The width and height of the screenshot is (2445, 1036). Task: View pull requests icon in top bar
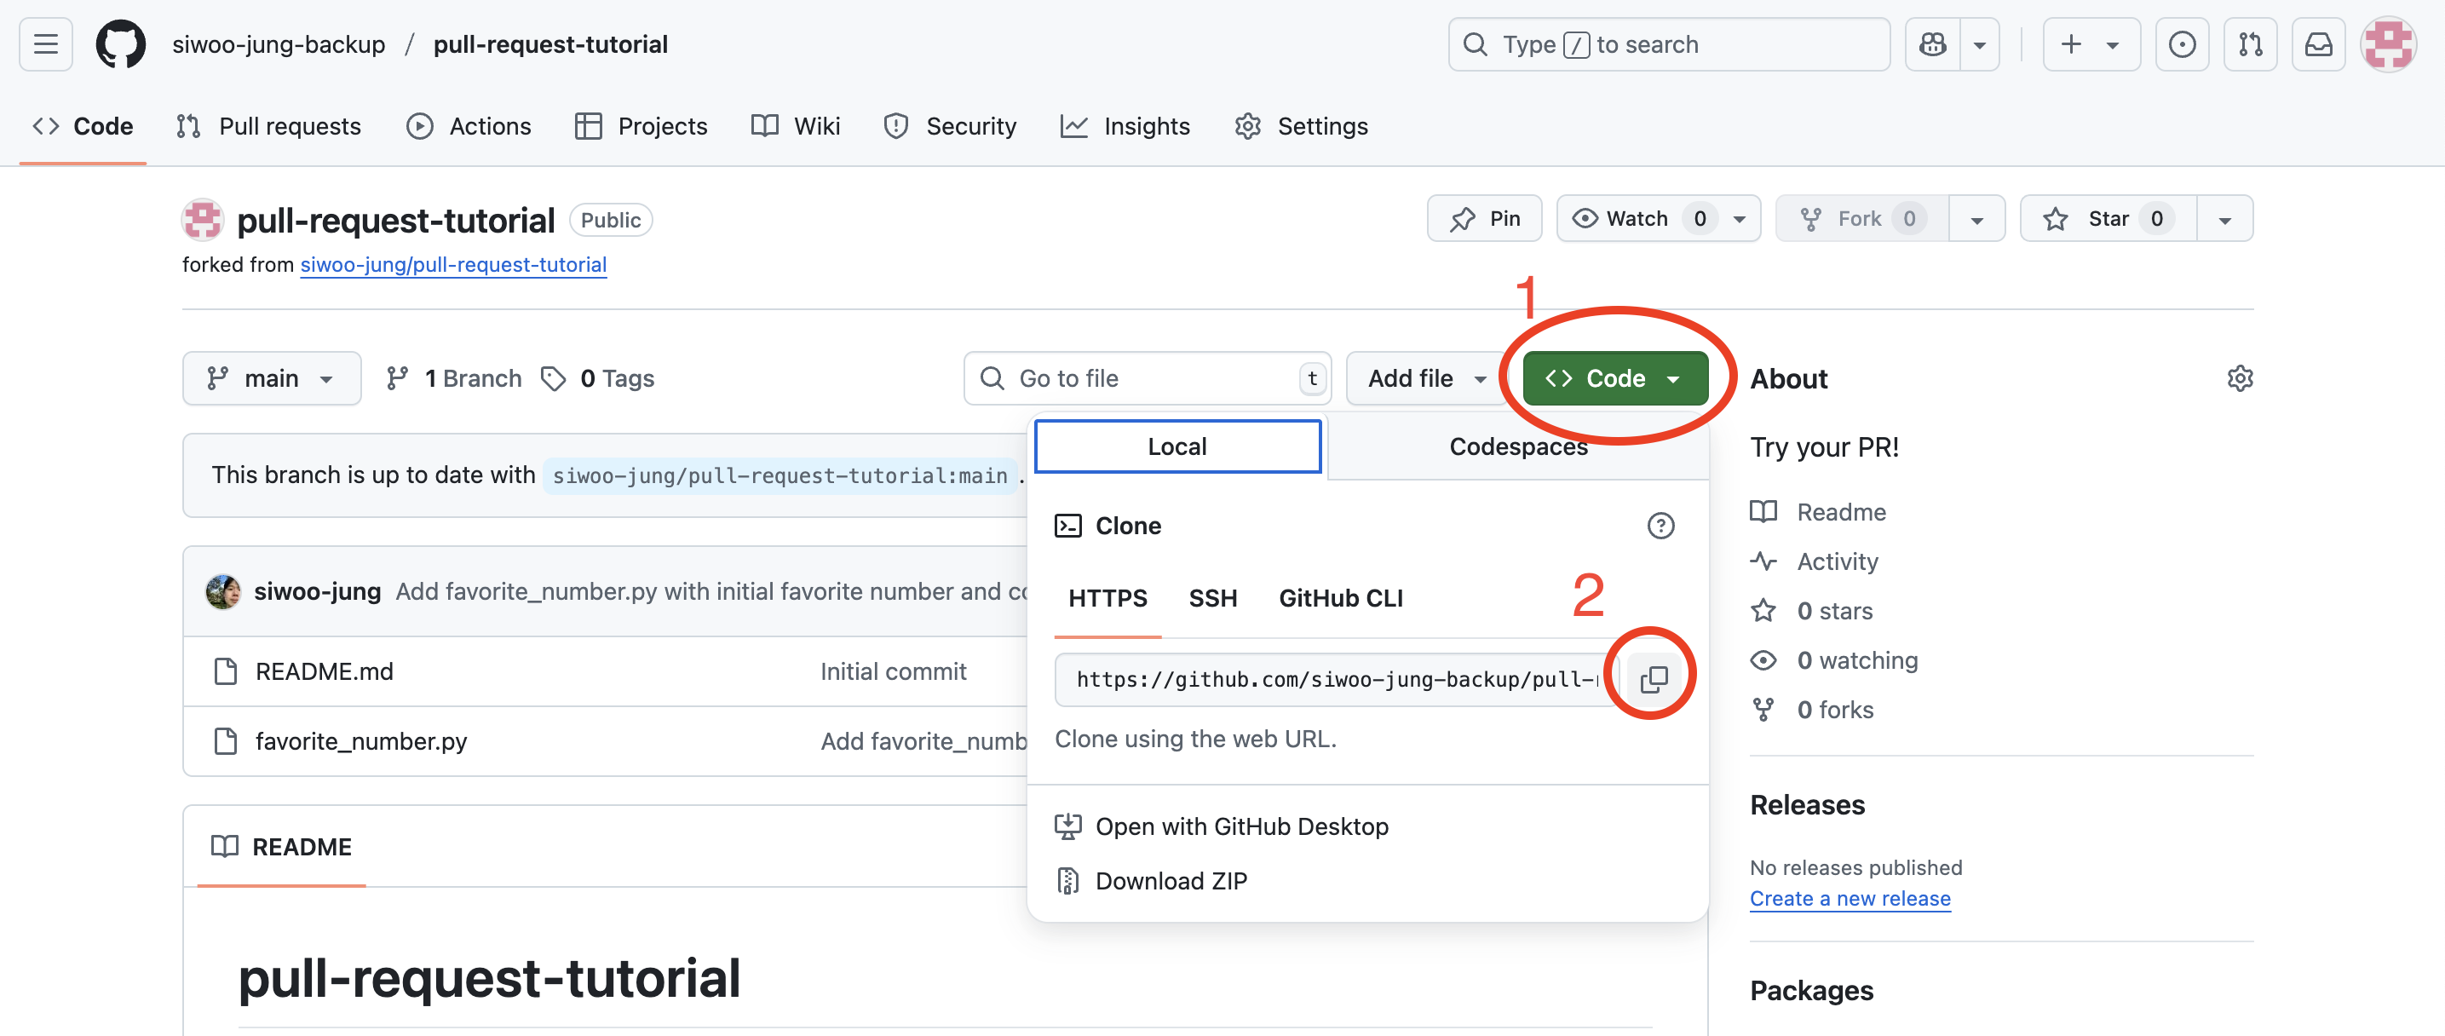click(2251, 44)
